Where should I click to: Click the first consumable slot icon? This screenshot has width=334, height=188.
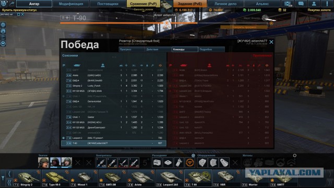point(157,163)
